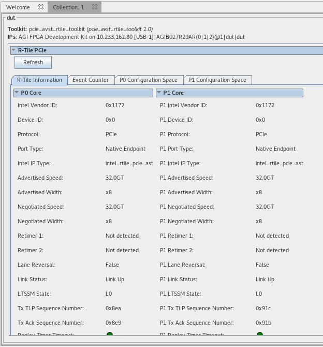The image size is (323, 347).
Task: Open the R-Tile Information tab
Action: [40, 80]
